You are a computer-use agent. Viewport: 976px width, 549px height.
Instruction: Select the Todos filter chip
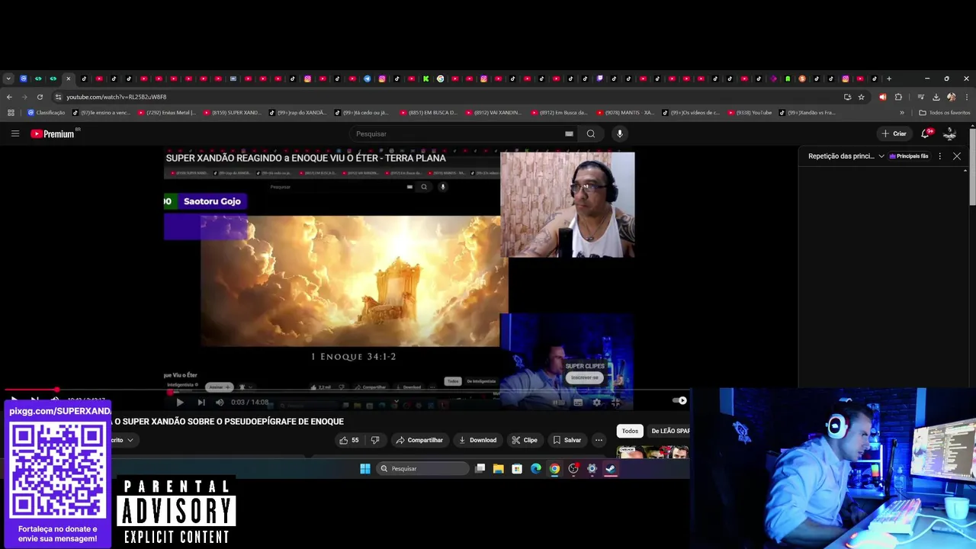click(x=630, y=431)
